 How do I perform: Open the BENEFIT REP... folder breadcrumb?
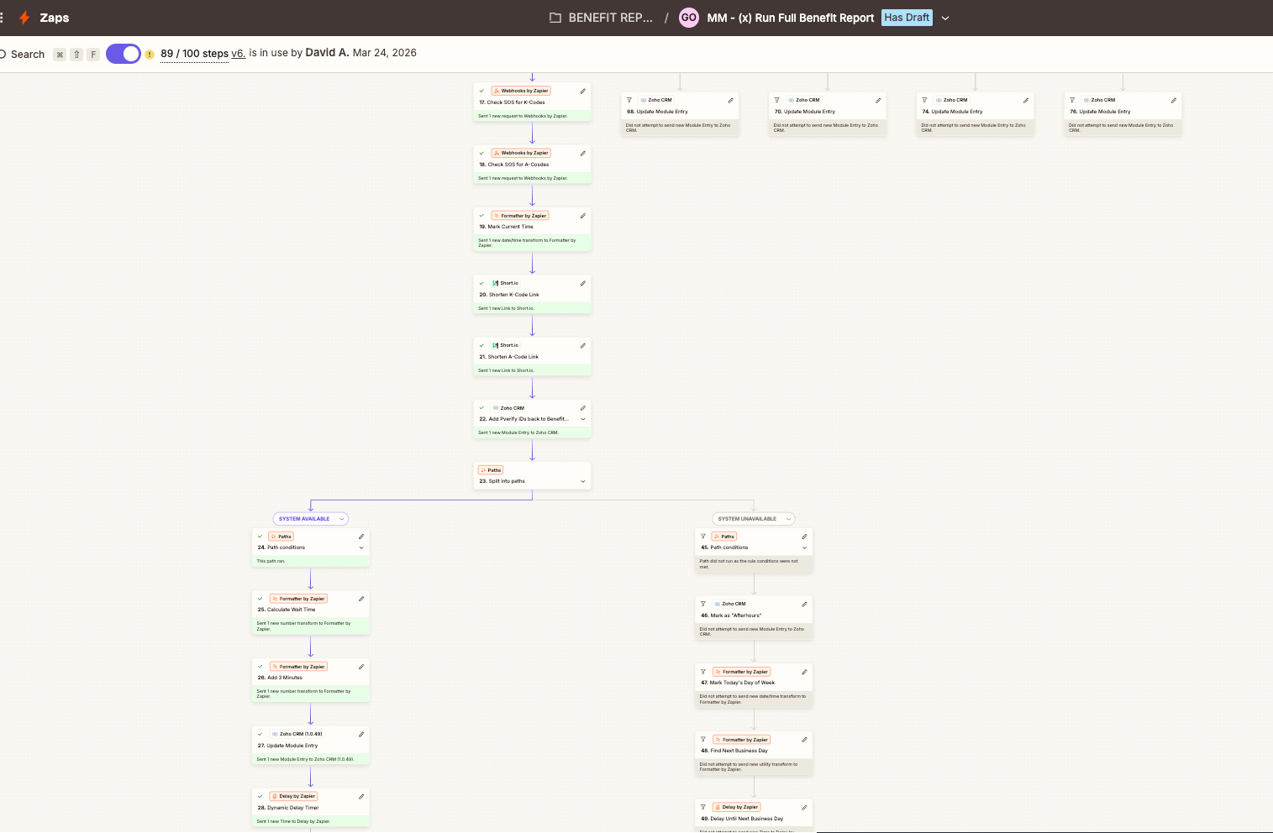610,18
